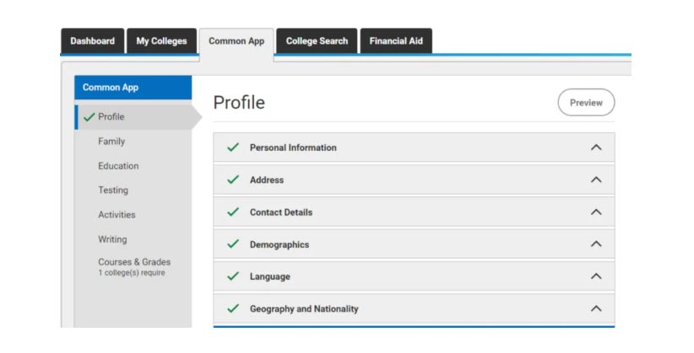Open the Dashboard tab
Viewport: 694px width, 353px height.
coord(93,41)
